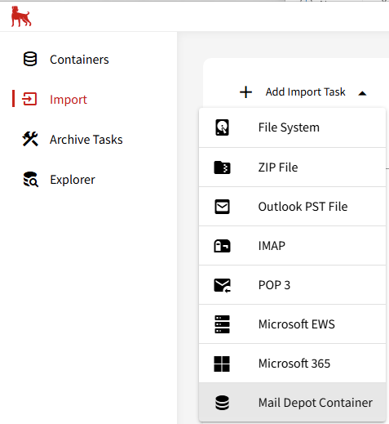Image resolution: width=389 pixels, height=424 pixels.
Task: Click the plus icon beside Add Import Task
Action: tap(245, 92)
